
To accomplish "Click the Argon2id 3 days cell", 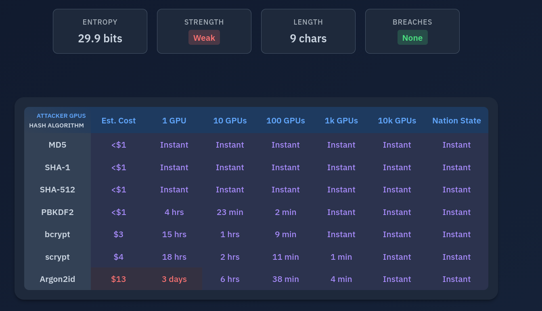I will point(174,279).
